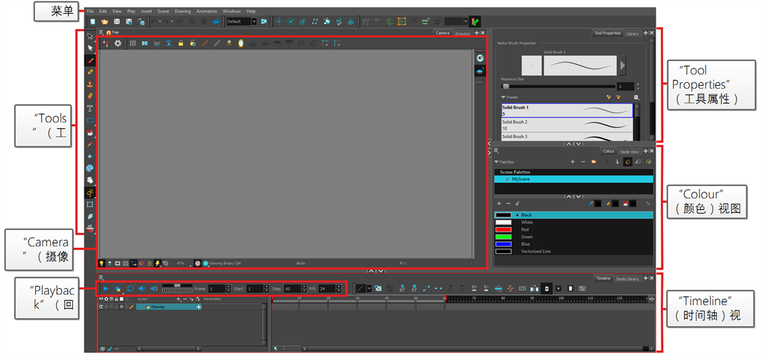Open the Default workspace dropdown
762x360 pixels.
tap(254, 21)
